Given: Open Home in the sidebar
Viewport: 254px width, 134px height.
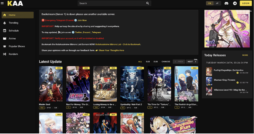Looking at the screenshot, I should (x=18, y=15).
